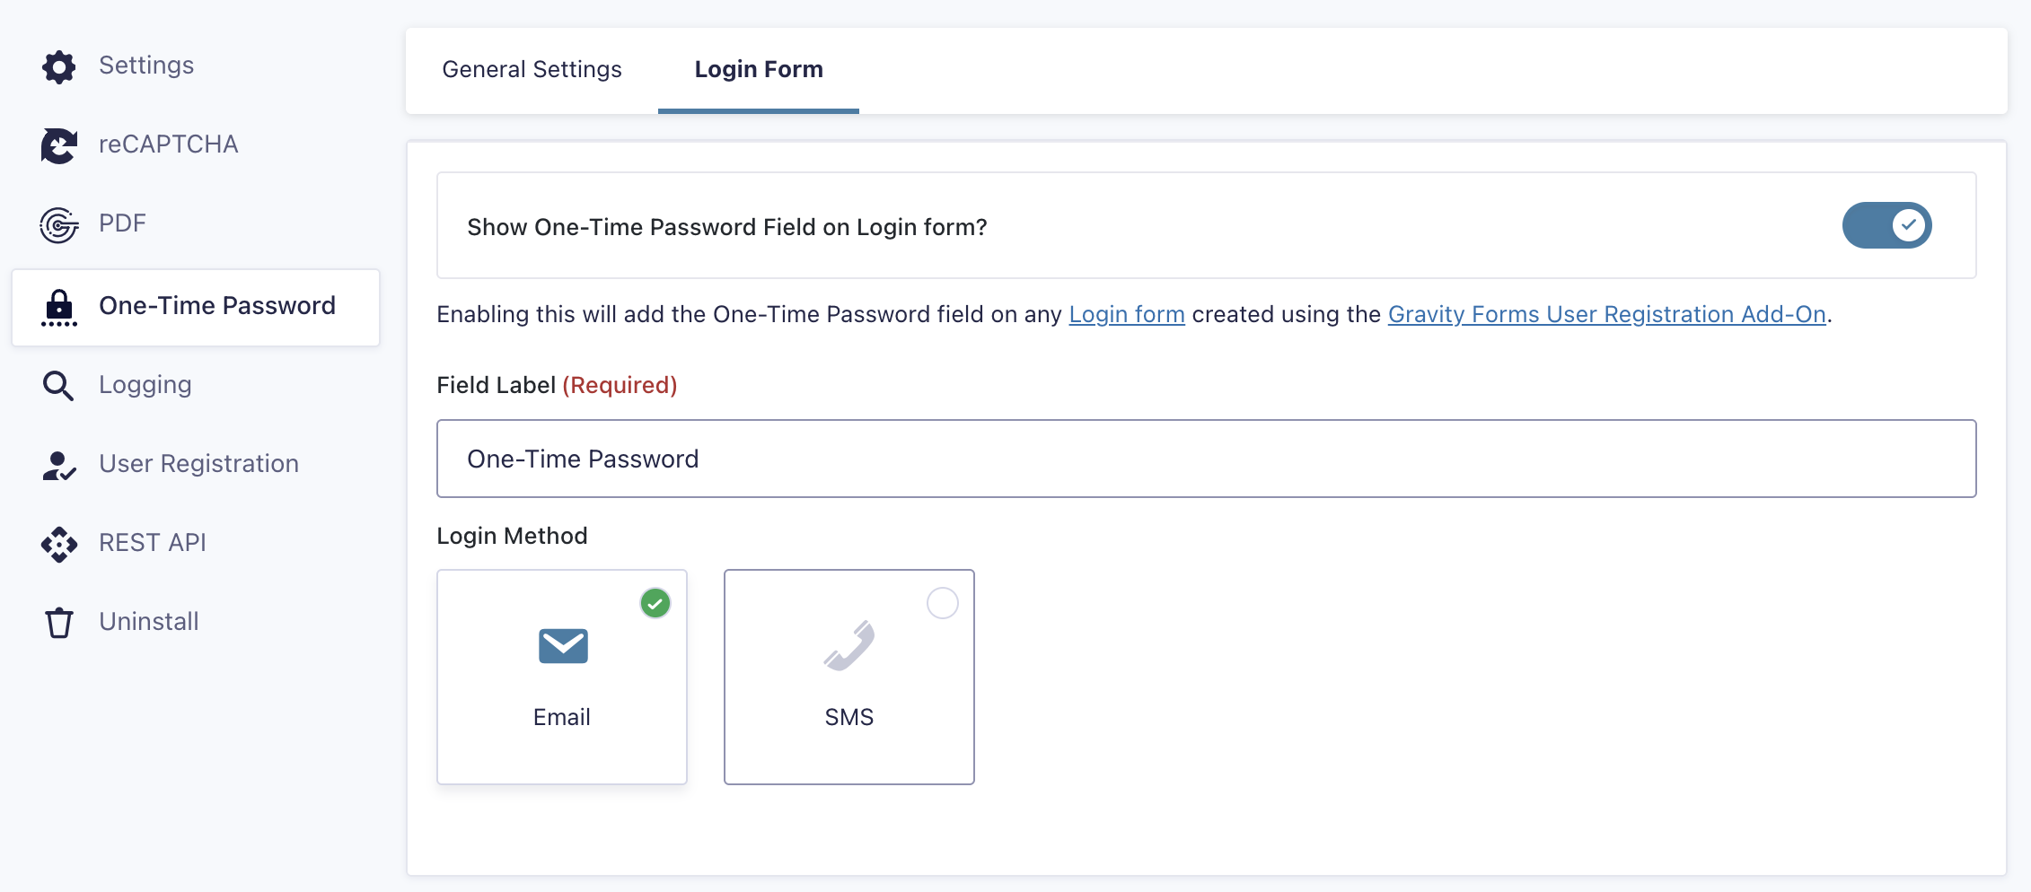This screenshot has height=892, width=2031.
Task: Disable the Show One-Time Password Field toggle
Action: tap(1886, 225)
